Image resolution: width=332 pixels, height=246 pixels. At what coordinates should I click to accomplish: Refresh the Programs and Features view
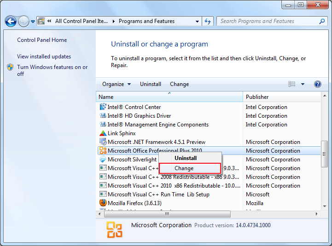click(208, 21)
